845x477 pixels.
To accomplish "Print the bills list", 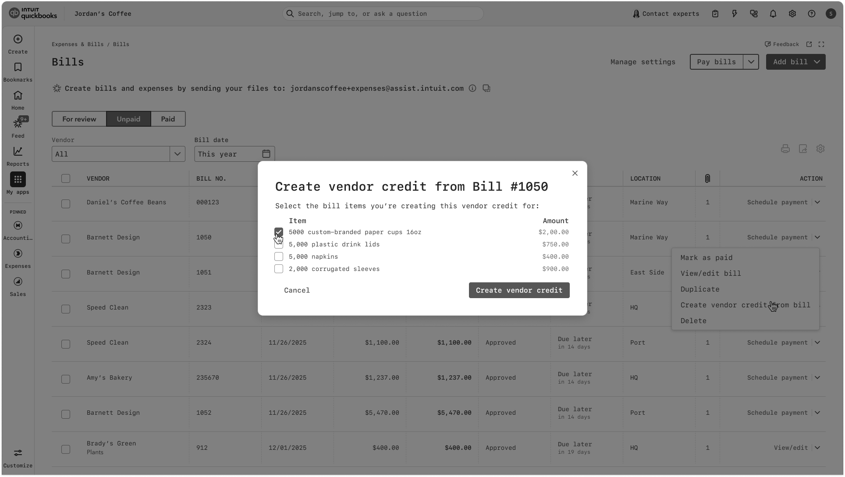I will pyautogui.click(x=785, y=149).
